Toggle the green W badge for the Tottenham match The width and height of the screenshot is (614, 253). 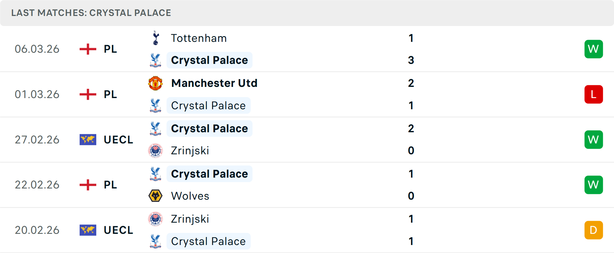click(x=594, y=49)
